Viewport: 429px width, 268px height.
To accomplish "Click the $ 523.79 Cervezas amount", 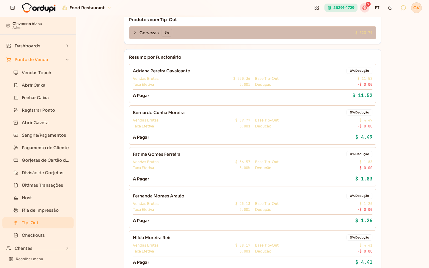I will (x=364, y=33).
